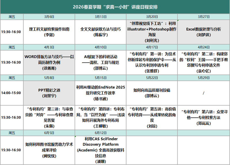Select the illustrator+Photoshop制作海报 workshop cell
Viewport: 230px width, 165px height.
tap(152, 32)
